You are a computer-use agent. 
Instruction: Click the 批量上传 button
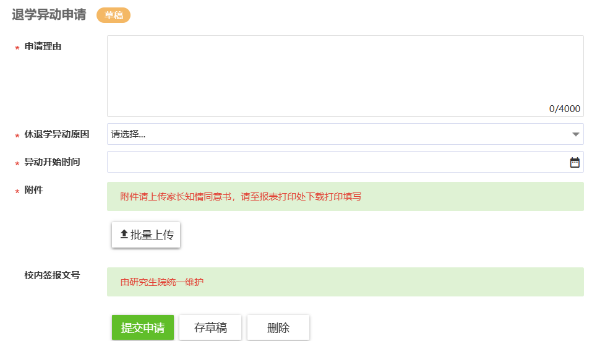click(x=146, y=235)
